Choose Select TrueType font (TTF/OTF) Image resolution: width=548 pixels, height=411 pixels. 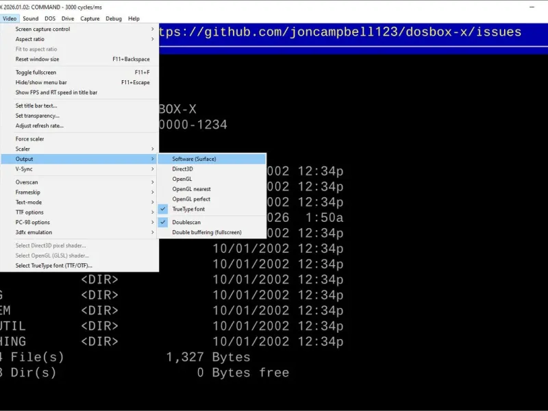click(x=79, y=266)
